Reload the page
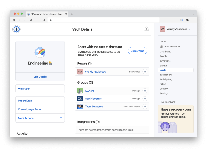The image size is (207, 154). pyautogui.click(x=25, y=20)
